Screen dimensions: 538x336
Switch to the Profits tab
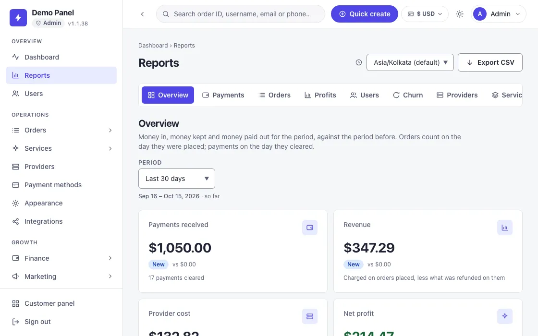320,95
